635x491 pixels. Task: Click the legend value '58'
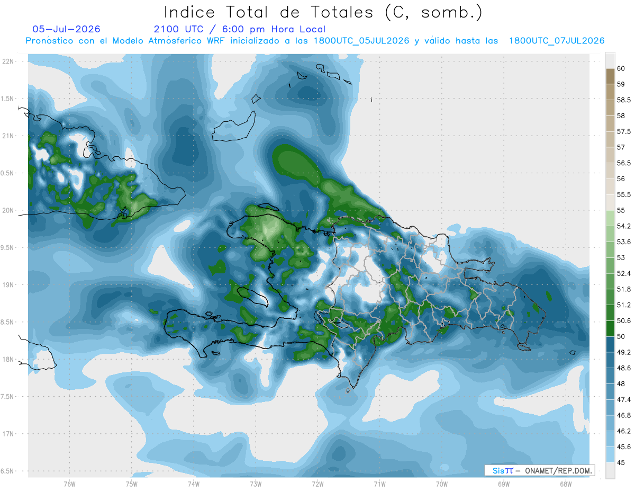coord(621,116)
